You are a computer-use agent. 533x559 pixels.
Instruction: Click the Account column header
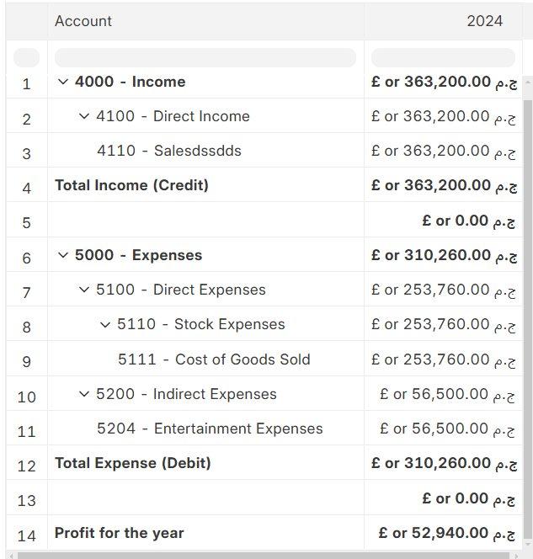click(83, 21)
